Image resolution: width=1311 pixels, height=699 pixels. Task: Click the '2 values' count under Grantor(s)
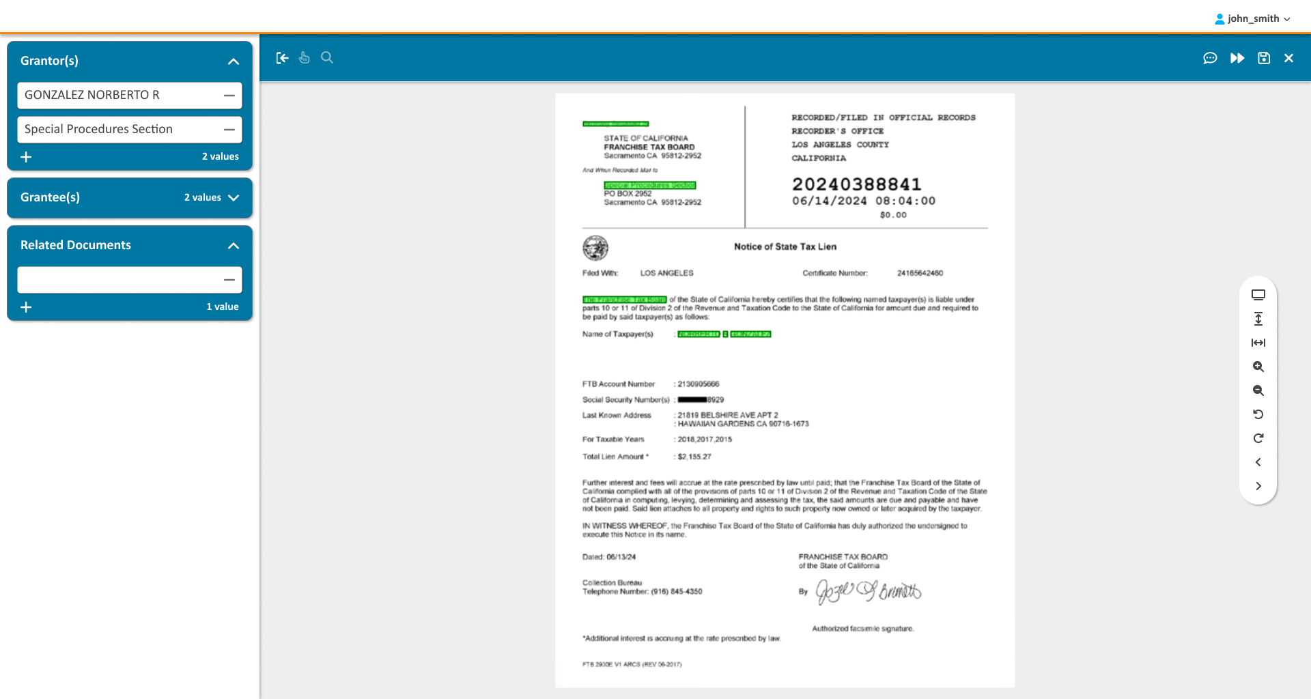(x=221, y=156)
